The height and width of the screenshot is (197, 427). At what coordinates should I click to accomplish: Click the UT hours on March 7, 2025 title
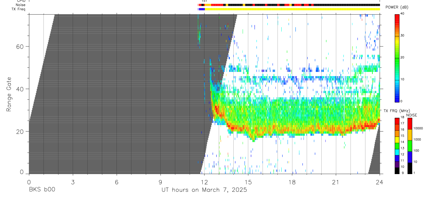[x=204, y=190]
